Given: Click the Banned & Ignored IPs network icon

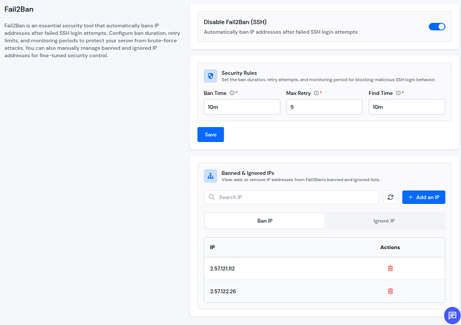Looking at the screenshot, I should click(210, 176).
